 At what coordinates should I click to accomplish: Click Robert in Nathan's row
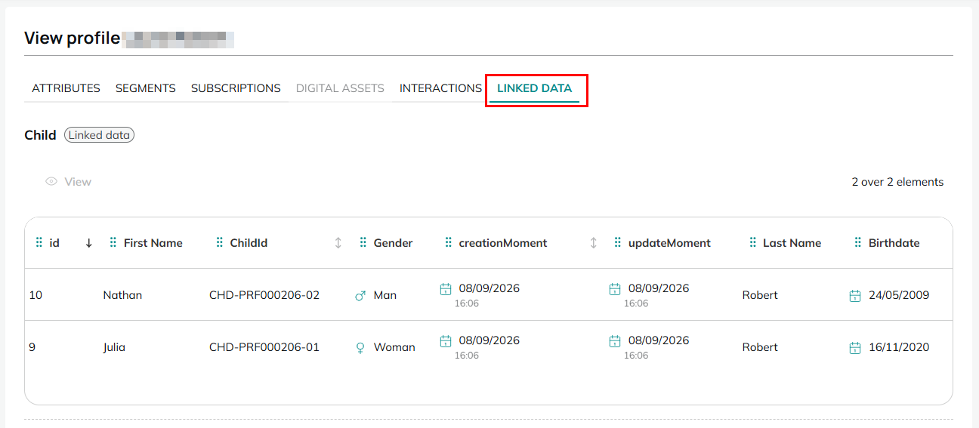coord(760,295)
